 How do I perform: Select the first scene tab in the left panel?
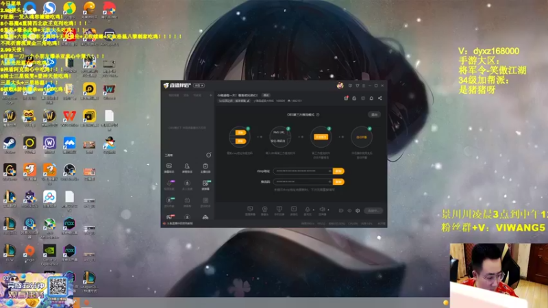(174, 95)
